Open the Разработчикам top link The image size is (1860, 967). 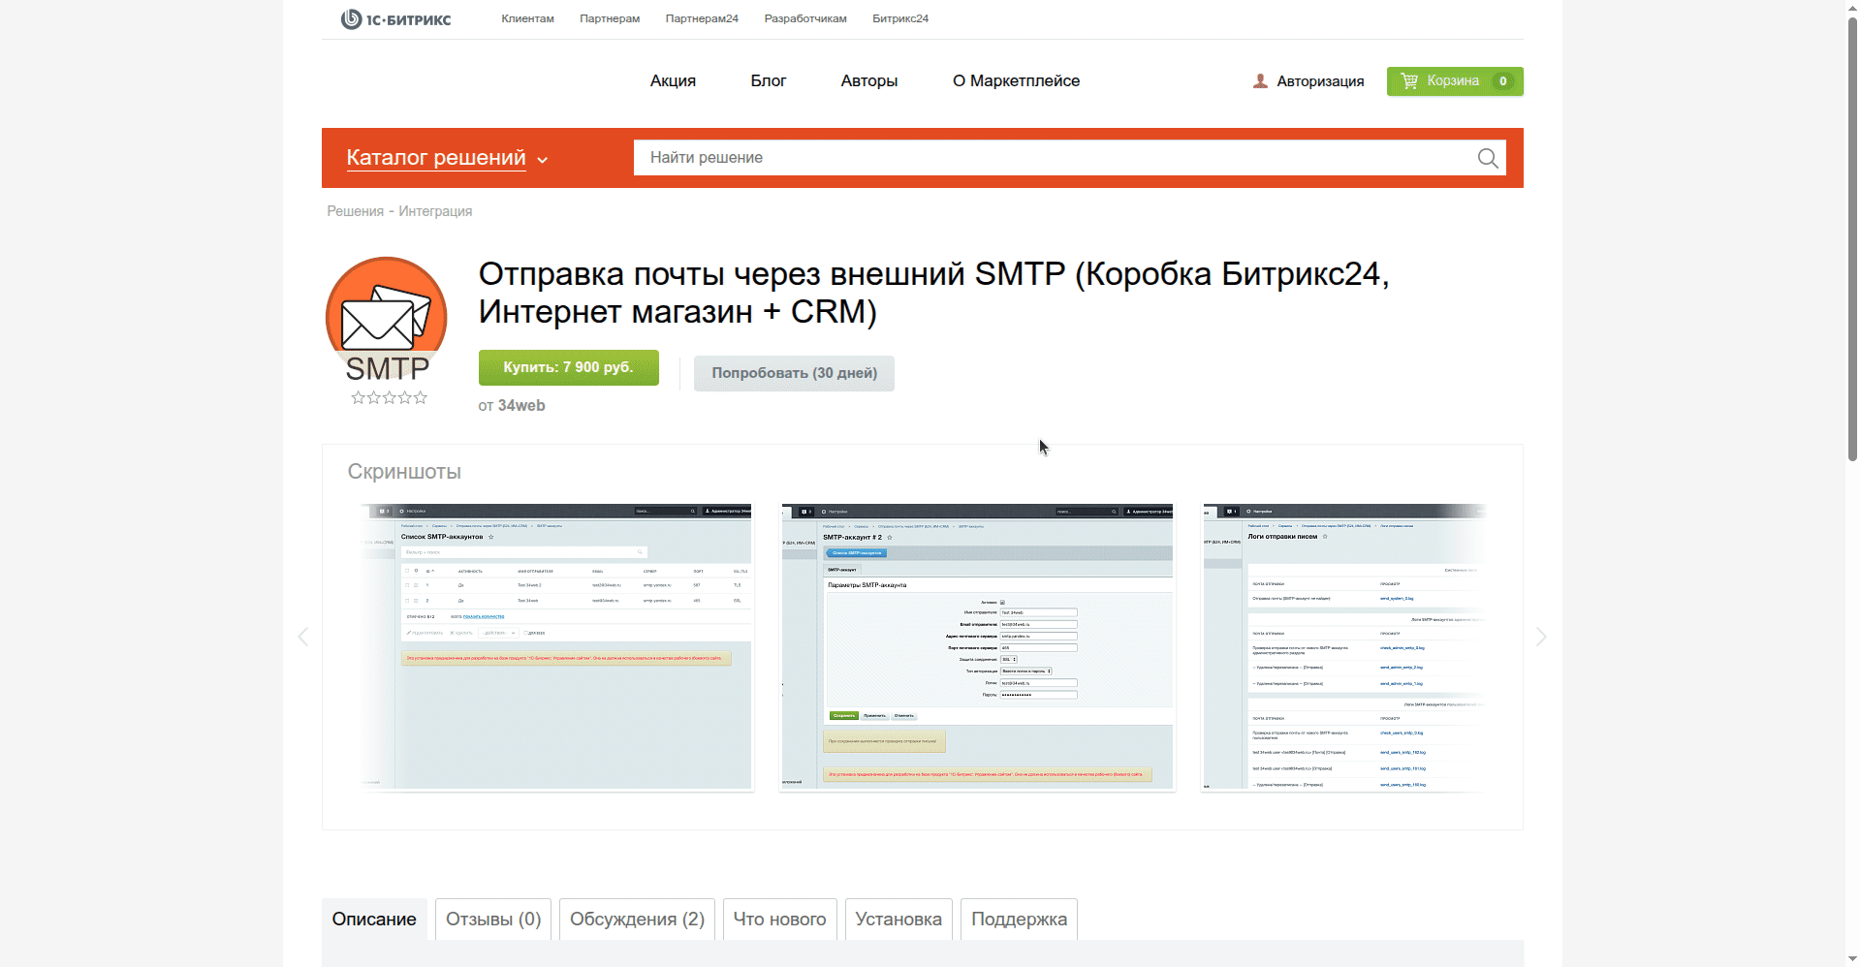tap(805, 18)
